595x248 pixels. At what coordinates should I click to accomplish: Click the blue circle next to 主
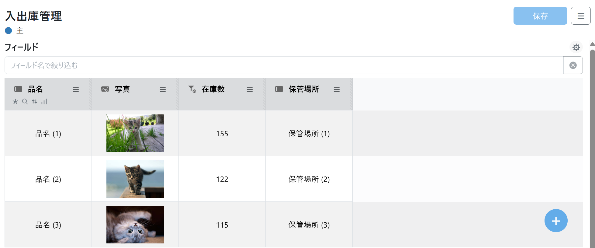(x=9, y=30)
